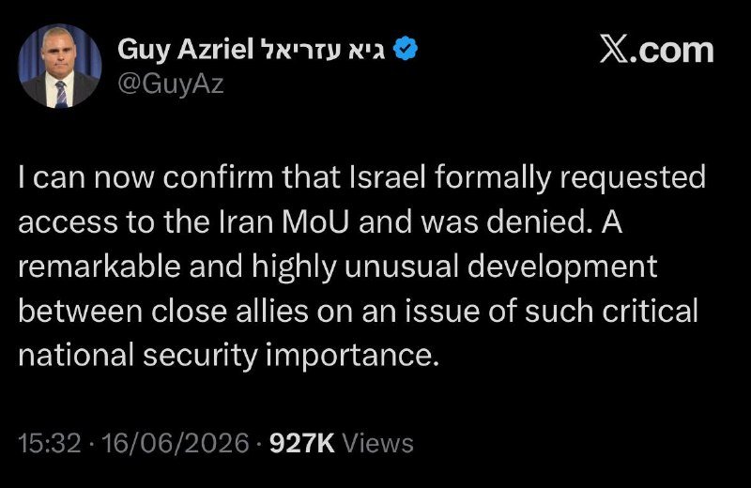Click the line starting with "remarkable and highly unusual"
Viewport: 751px width, 488px height.
point(338,267)
